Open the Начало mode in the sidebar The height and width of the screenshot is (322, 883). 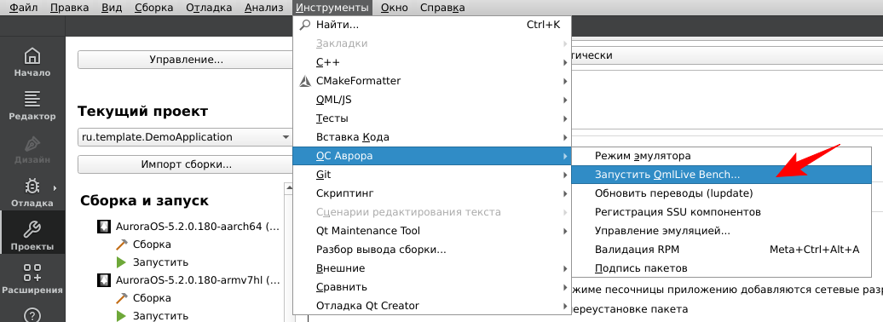tap(32, 62)
